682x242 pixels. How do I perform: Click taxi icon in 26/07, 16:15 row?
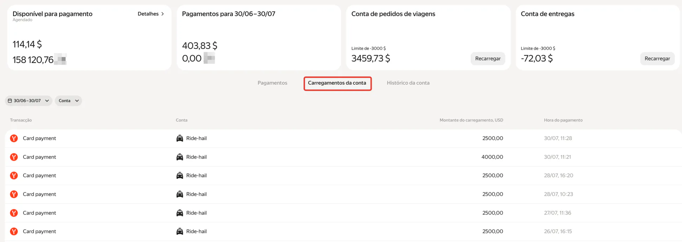pyautogui.click(x=180, y=231)
